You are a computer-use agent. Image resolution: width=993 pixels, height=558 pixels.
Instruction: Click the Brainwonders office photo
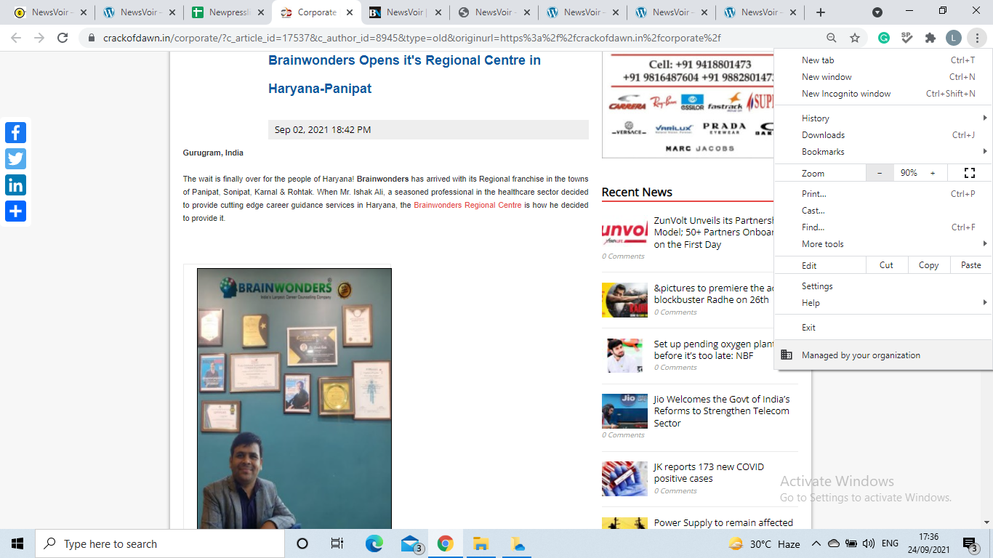click(294, 399)
